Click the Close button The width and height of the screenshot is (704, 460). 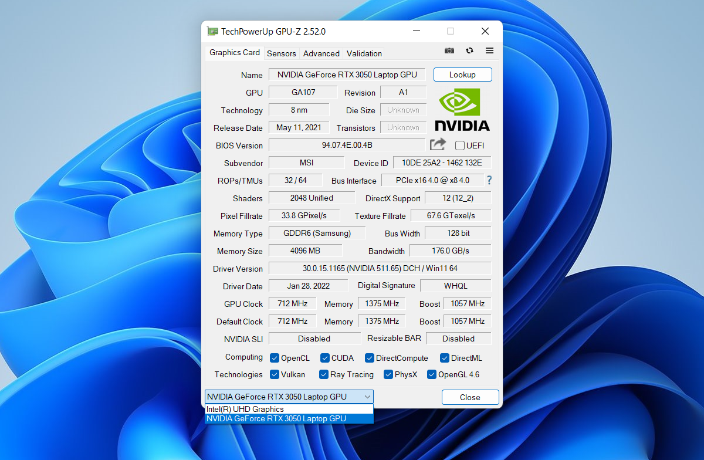pos(470,397)
